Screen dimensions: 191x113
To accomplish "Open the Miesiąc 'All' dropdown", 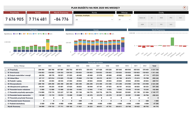I will click(x=124, y=20).
